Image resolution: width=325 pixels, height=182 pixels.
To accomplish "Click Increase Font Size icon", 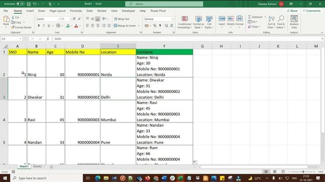I will click(x=74, y=19).
